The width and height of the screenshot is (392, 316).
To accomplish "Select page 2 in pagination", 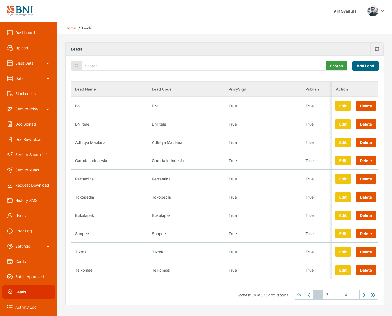I will tap(327, 295).
